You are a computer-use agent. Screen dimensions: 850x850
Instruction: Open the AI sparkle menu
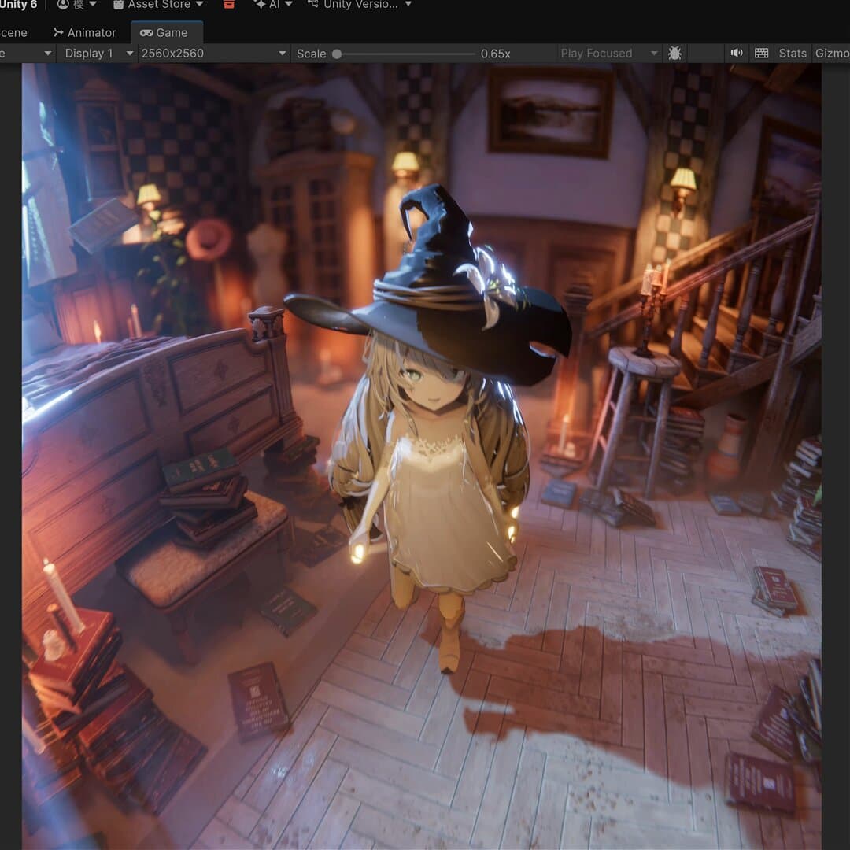pyautogui.click(x=272, y=5)
